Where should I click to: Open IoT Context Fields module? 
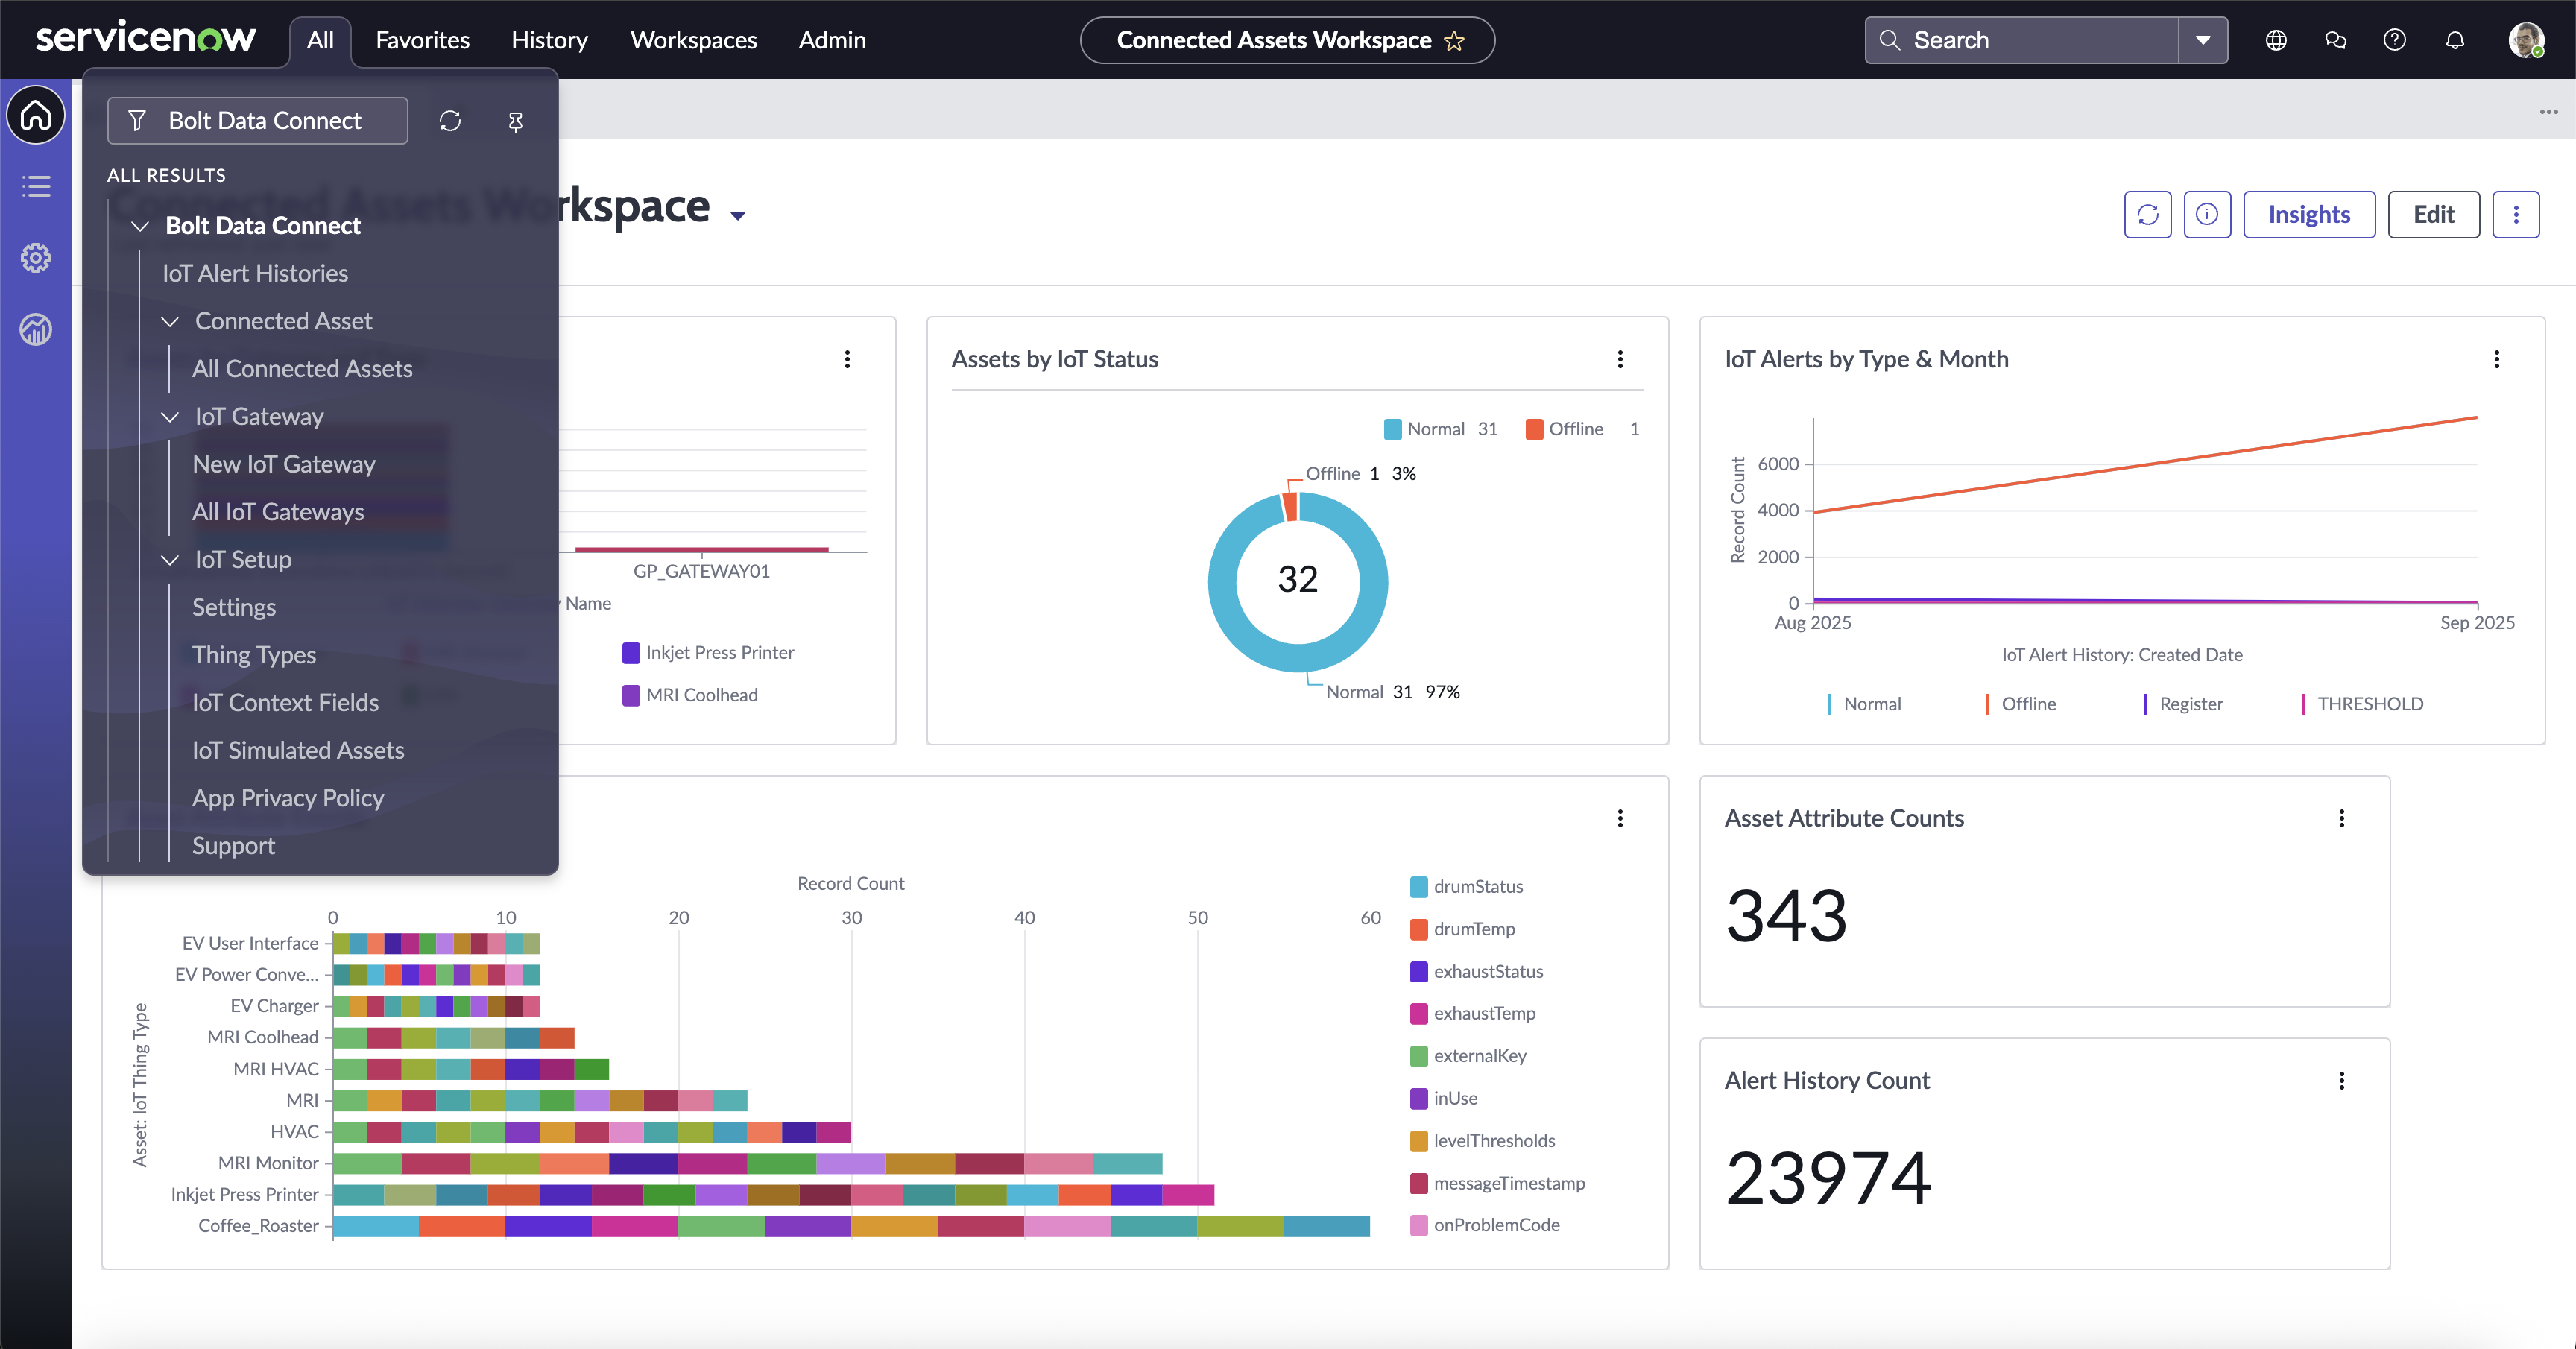click(x=285, y=703)
